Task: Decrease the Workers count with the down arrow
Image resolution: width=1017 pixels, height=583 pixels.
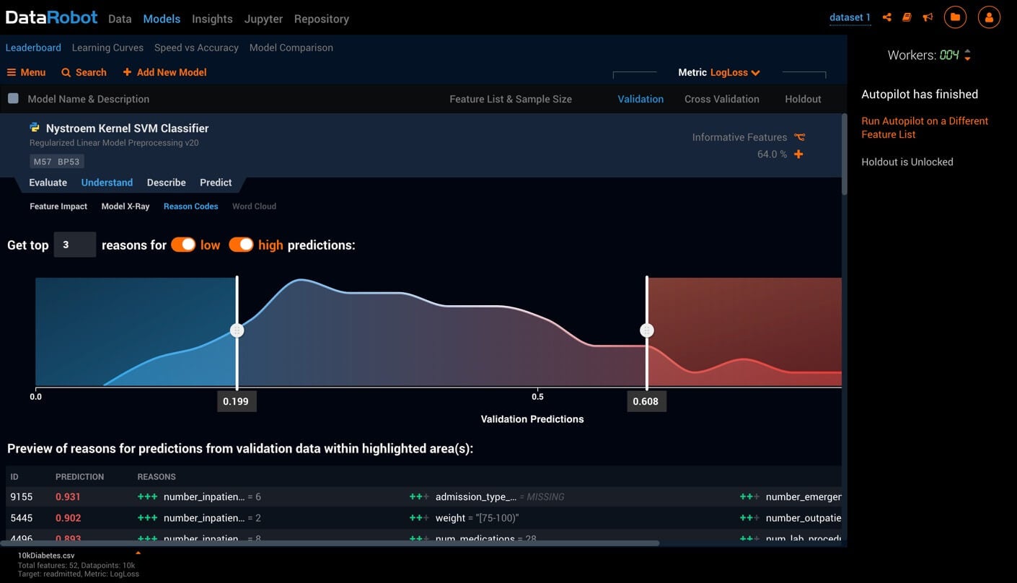Action: click(967, 58)
